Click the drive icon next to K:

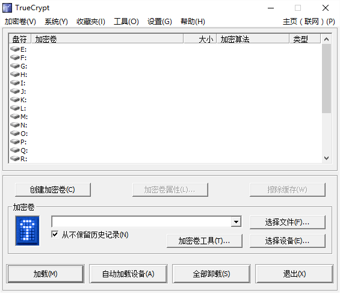15,100
